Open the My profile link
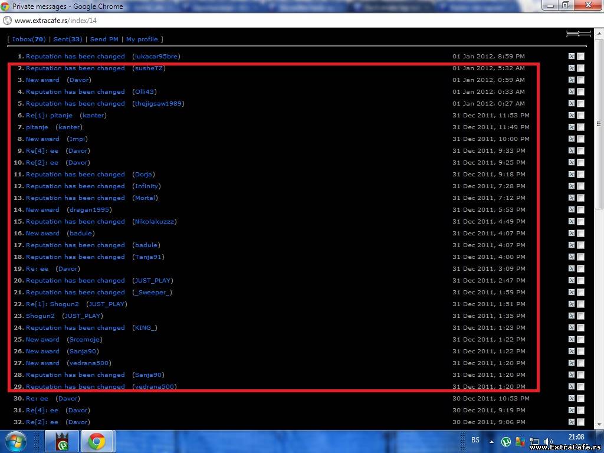Screen dimensions: 604x453 (142, 40)
